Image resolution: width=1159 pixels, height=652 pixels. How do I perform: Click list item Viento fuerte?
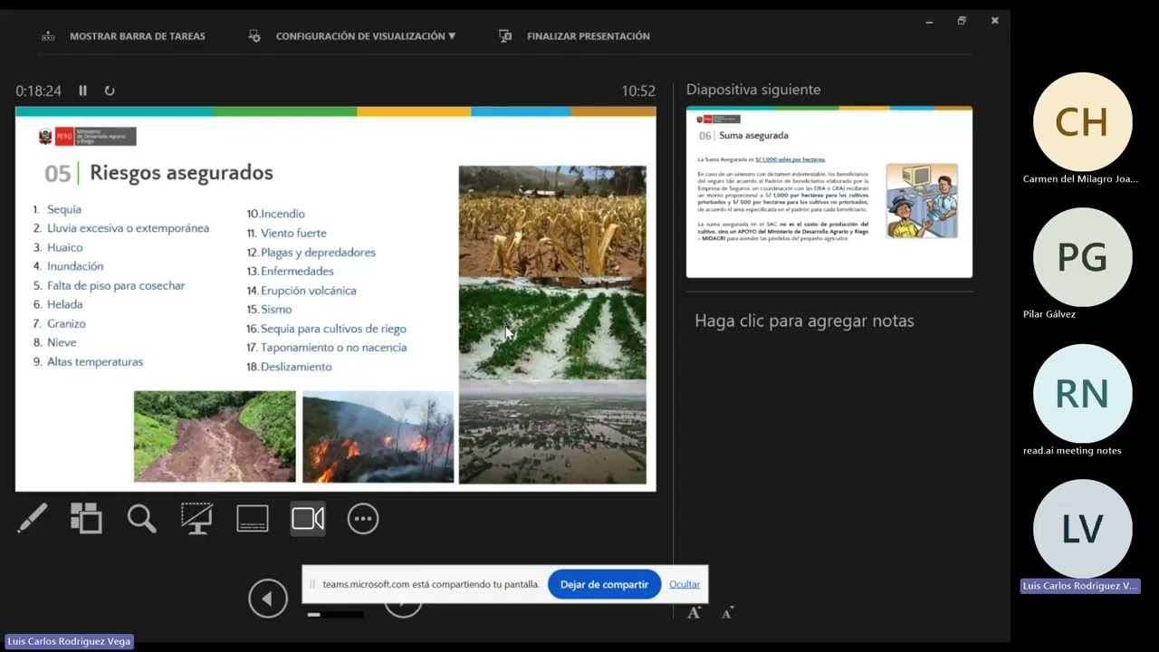[293, 233]
